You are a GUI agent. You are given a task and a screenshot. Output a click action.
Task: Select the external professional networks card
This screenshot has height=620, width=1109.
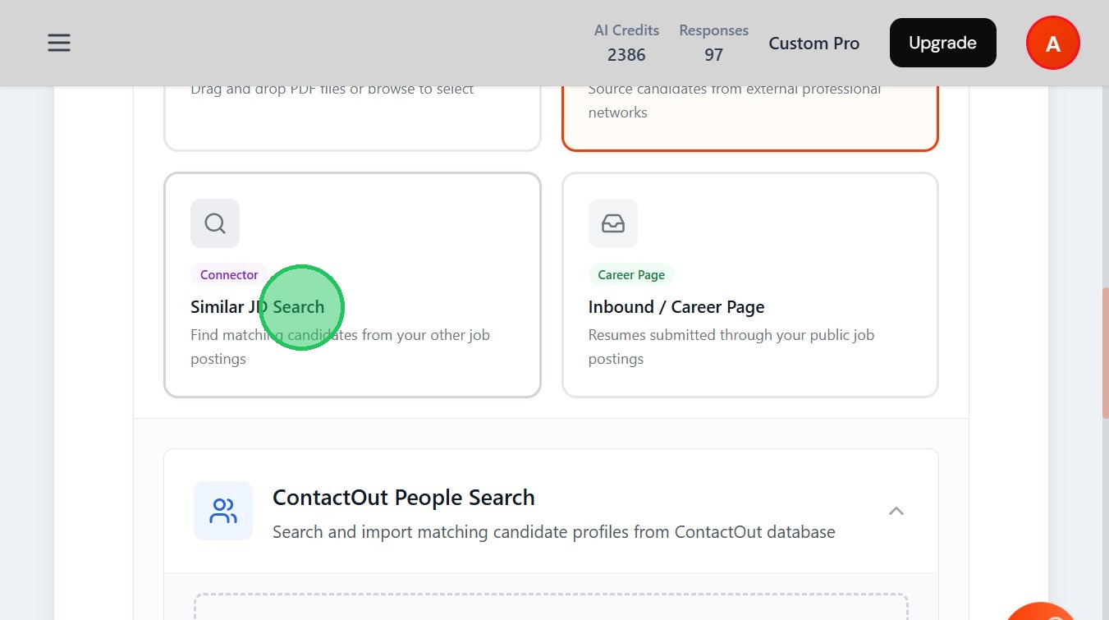pyautogui.click(x=749, y=115)
